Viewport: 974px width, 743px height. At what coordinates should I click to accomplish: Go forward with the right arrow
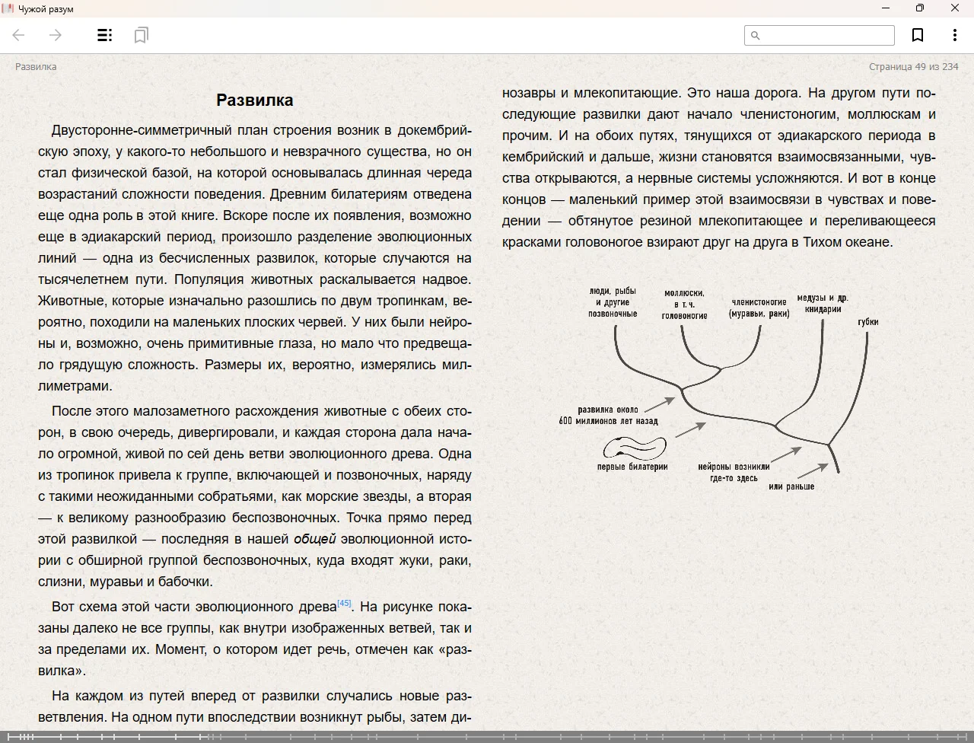56,35
